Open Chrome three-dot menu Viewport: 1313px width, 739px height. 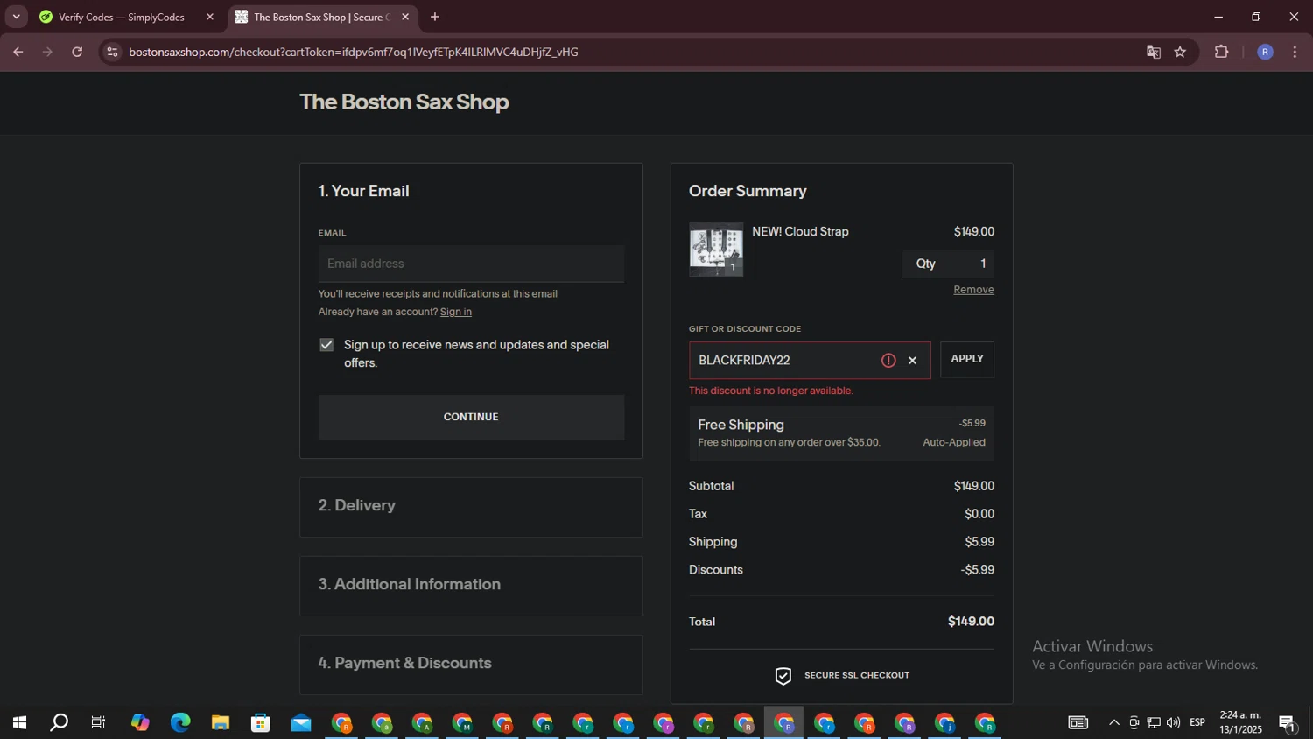(x=1295, y=52)
